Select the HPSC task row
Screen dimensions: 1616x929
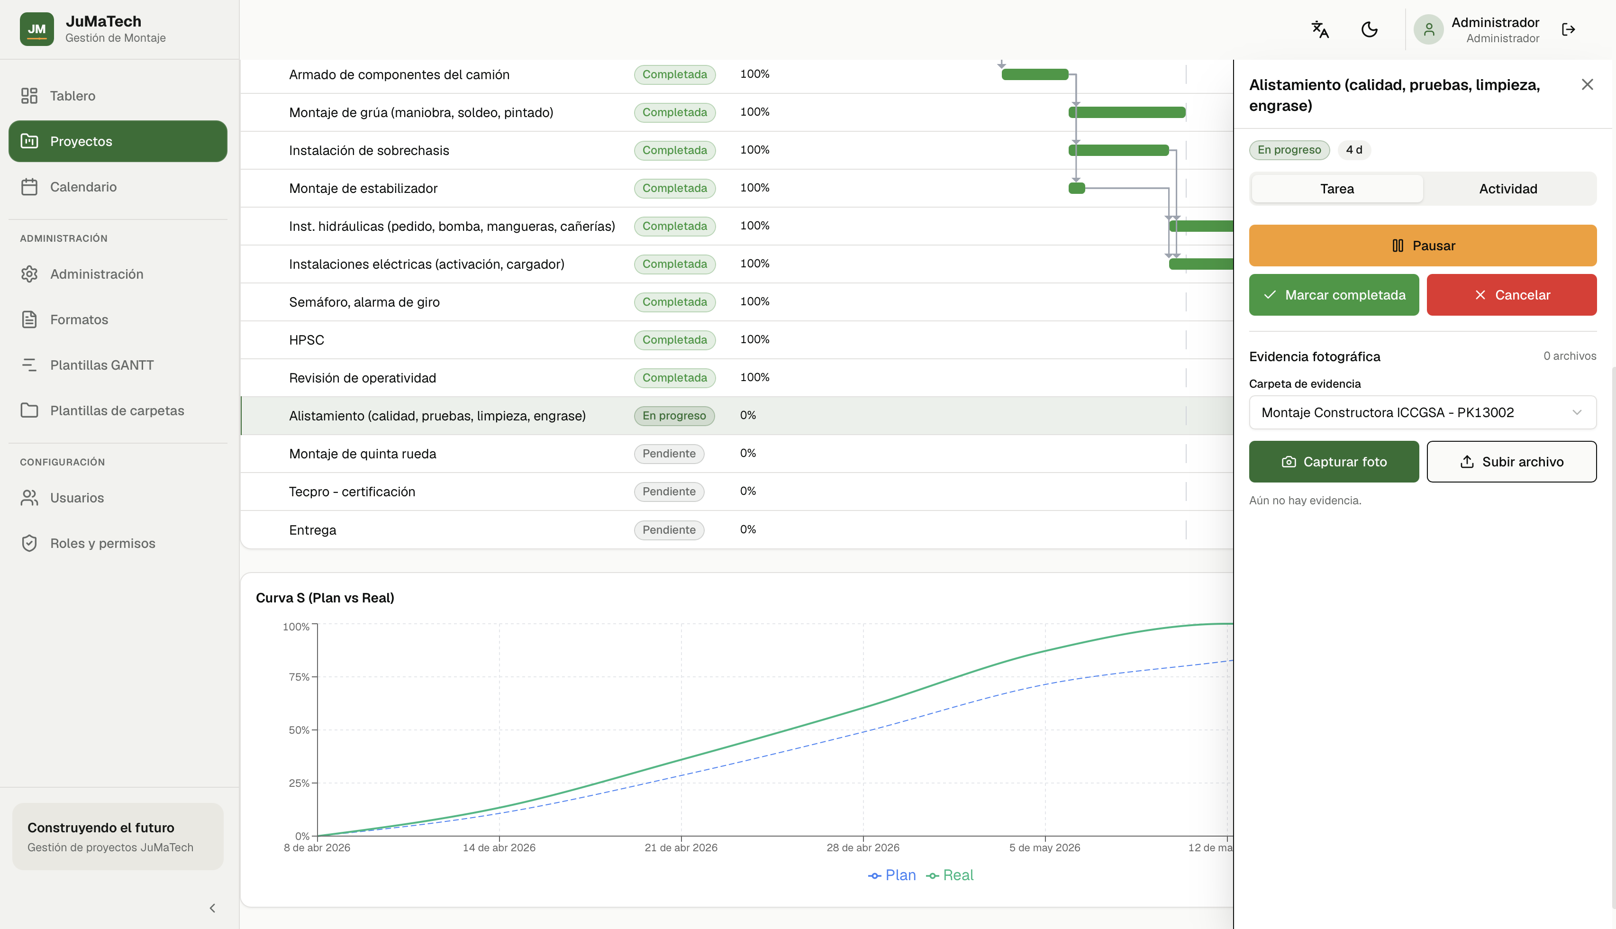point(736,340)
